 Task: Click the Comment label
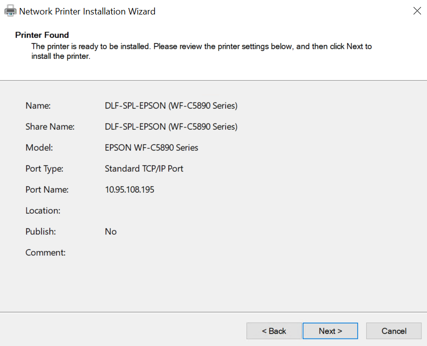point(45,253)
